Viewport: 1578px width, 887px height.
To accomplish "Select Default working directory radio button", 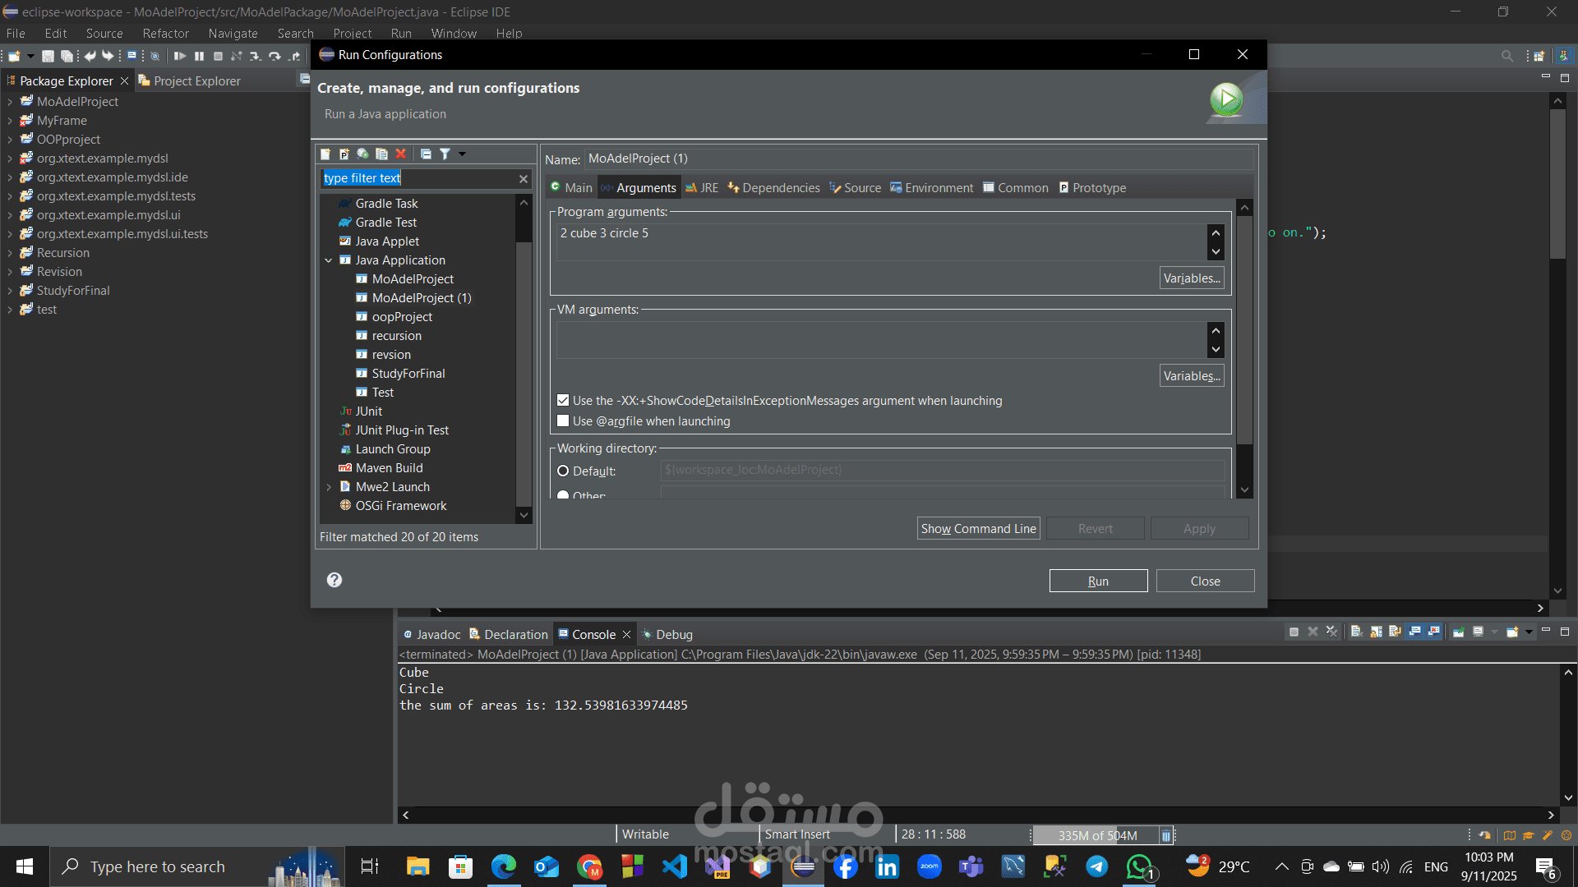I will click(x=563, y=471).
